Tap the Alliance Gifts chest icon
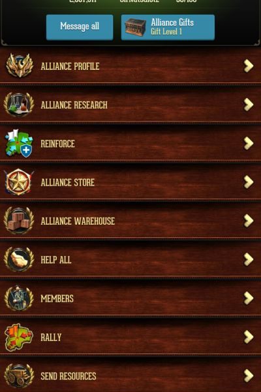This screenshot has height=392, width=261. (135, 27)
